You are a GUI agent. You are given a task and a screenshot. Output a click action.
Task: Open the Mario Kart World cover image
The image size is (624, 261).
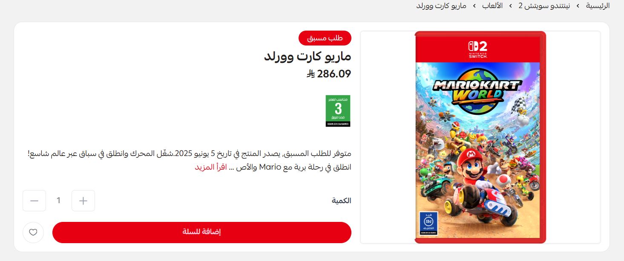(480, 137)
